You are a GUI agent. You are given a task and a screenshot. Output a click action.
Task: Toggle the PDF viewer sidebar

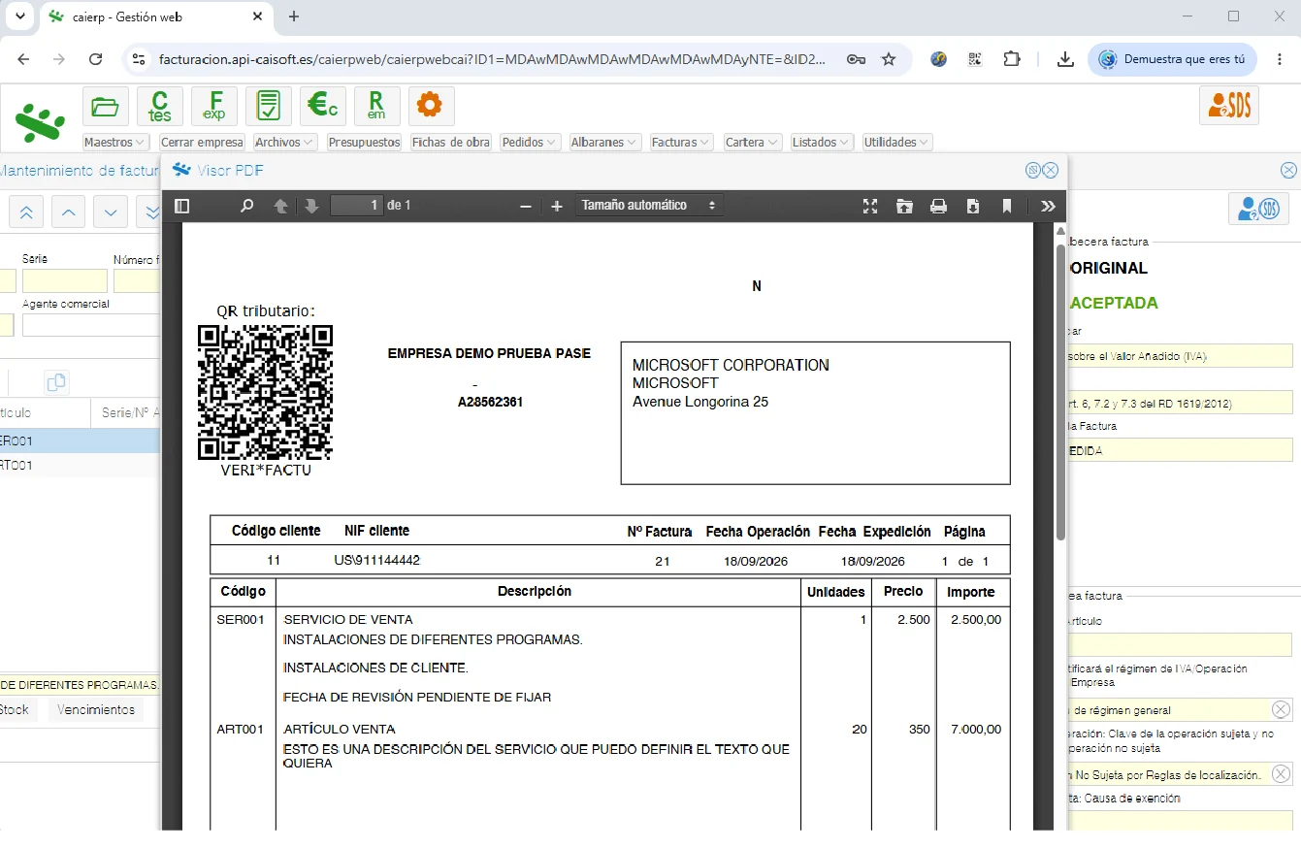(x=181, y=206)
